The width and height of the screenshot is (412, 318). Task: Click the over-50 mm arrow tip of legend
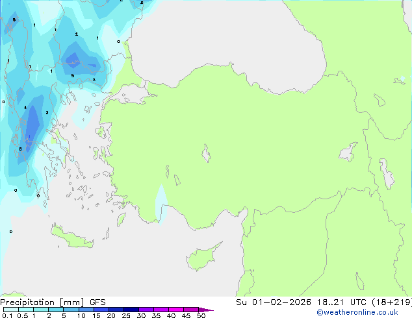[x=206, y=310]
